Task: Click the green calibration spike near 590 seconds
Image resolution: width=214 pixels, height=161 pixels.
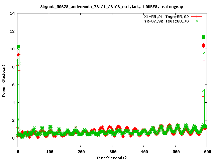Action: pos(204,37)
